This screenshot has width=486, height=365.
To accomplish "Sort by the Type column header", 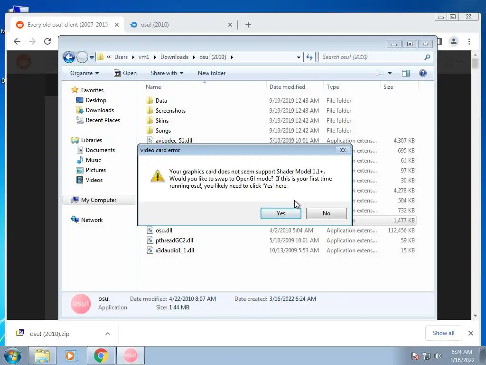I will coord(352,87).
